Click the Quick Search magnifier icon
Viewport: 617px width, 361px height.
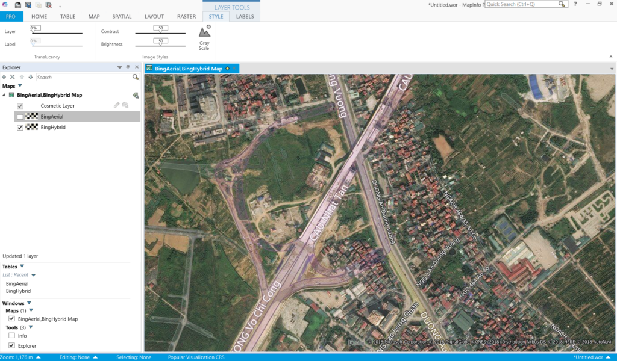point(562,4)
